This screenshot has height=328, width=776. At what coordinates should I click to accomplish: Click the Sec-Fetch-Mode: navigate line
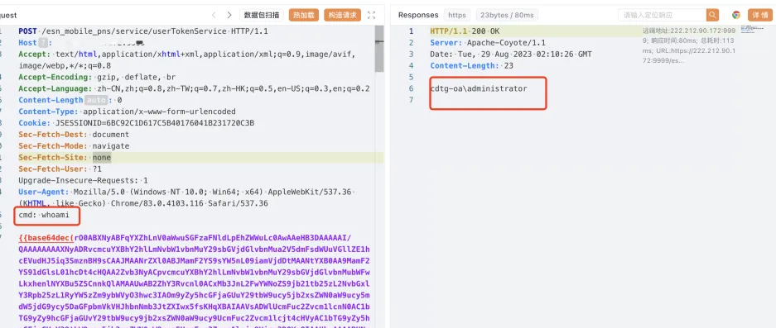pos(74,146)
